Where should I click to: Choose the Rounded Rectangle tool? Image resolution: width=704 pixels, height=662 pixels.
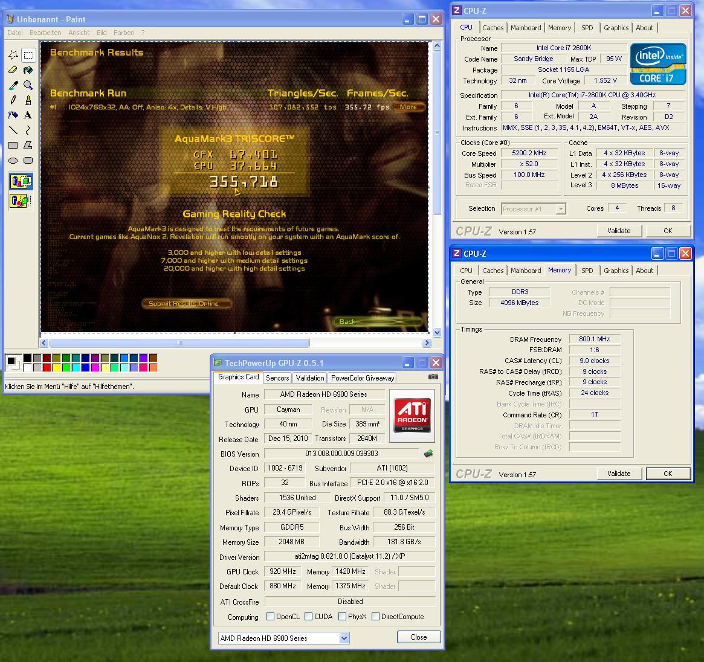[x=28, y=160]
